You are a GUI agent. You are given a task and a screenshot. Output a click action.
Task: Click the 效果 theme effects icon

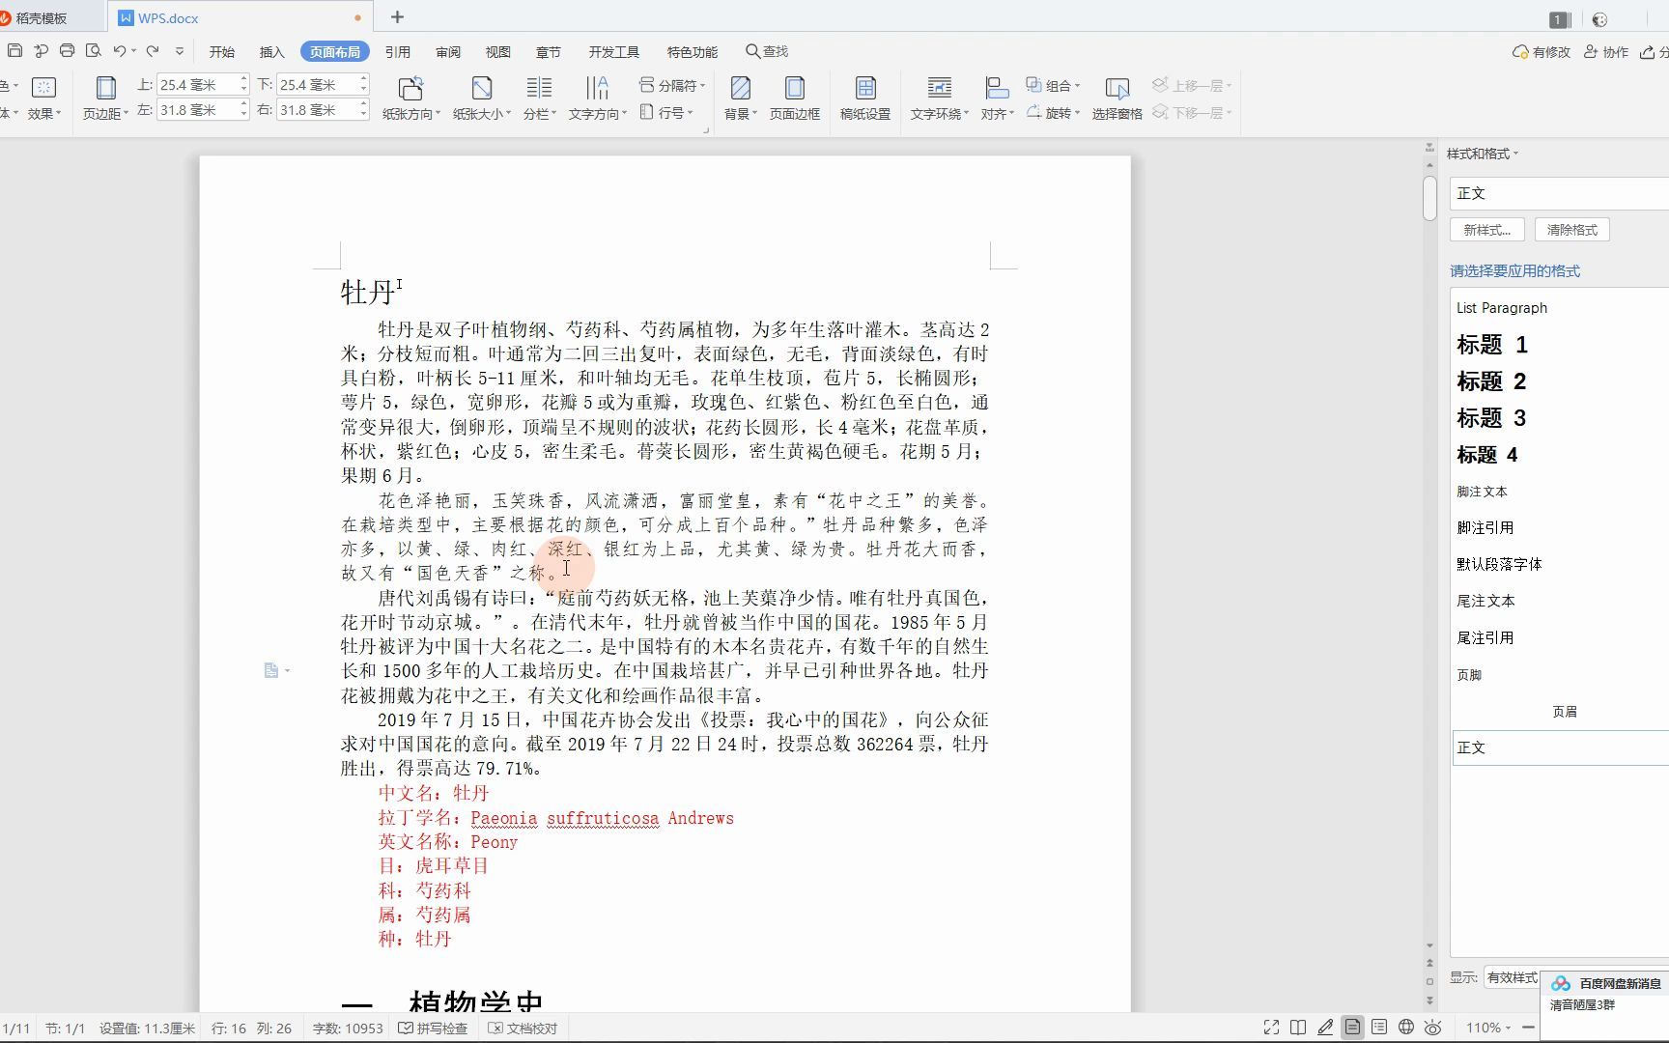point(43,99)
